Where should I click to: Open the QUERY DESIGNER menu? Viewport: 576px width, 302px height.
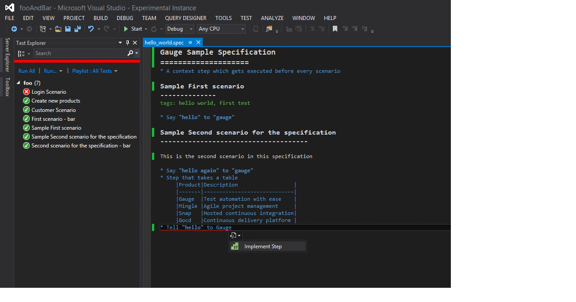click(185, 18)
